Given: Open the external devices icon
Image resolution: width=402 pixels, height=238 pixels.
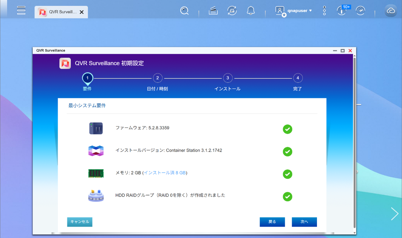Looking at the screenshot, I should click(x=232, y=11).
